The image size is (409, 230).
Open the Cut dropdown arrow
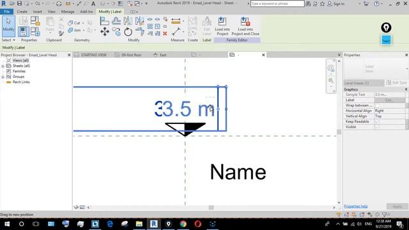(x=83, y=23)
